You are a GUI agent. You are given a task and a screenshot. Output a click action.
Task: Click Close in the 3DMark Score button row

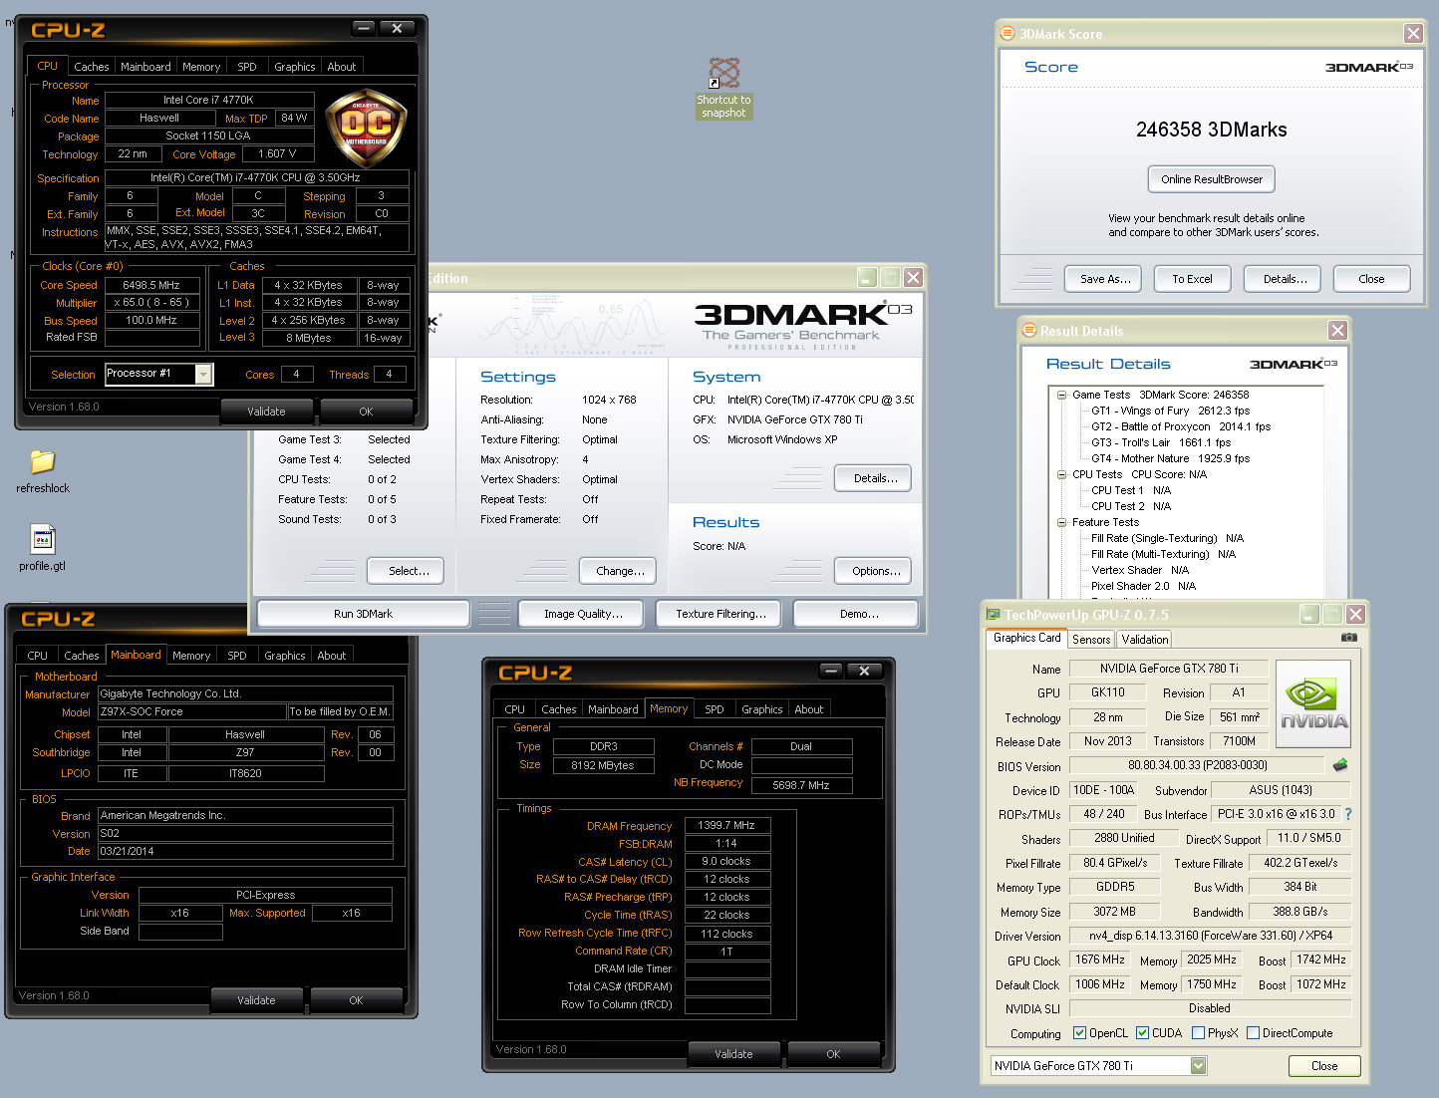pyautogui.click(x=1371, y=279)
